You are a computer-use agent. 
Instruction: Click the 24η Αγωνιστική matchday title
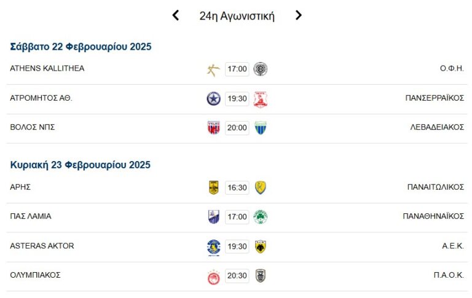coord(237,16)
